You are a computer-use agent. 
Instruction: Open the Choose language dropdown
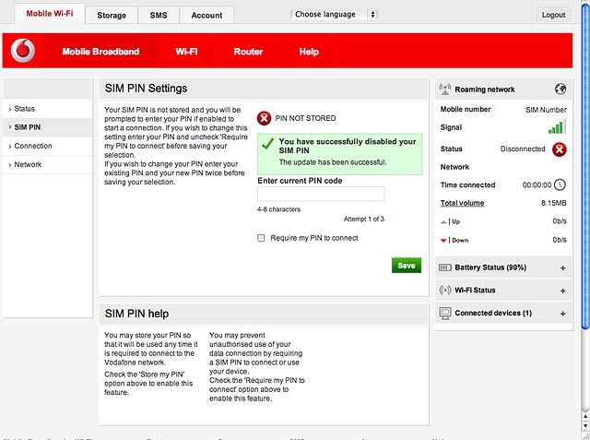point(334,15)
